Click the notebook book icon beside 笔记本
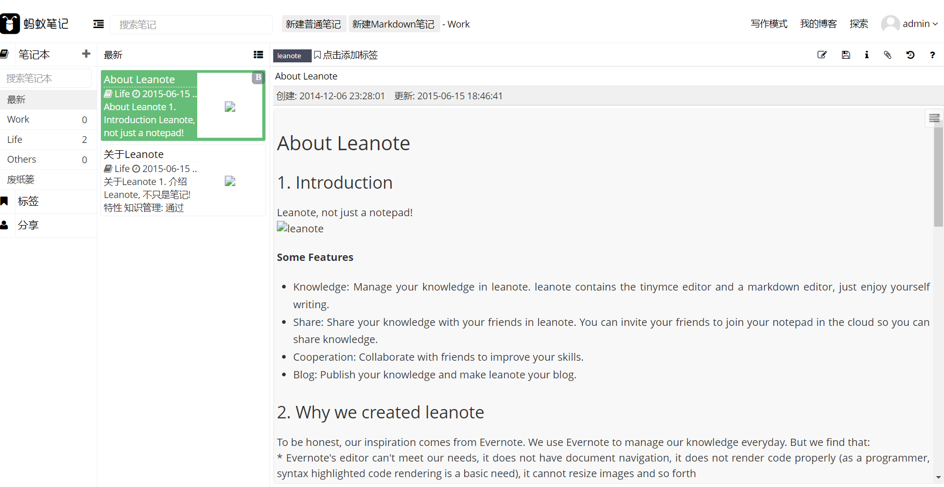This screenshot has width=944, height=487. pyautogui.click(x=5, y=54)
